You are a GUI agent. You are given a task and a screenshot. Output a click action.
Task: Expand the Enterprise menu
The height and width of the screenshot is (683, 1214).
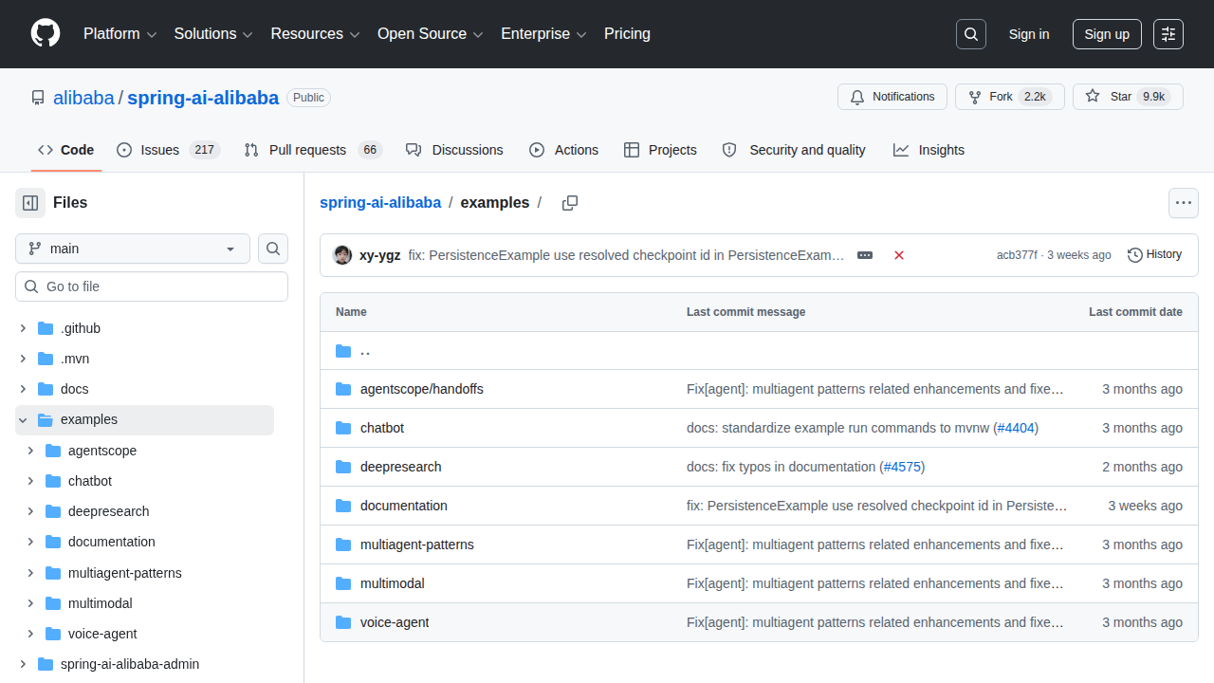543,34
